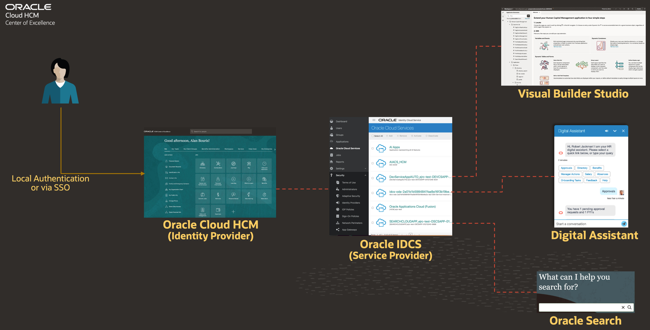650x330 pixels.
Task: Open the Web Clock tile
Action: point(264,196)
